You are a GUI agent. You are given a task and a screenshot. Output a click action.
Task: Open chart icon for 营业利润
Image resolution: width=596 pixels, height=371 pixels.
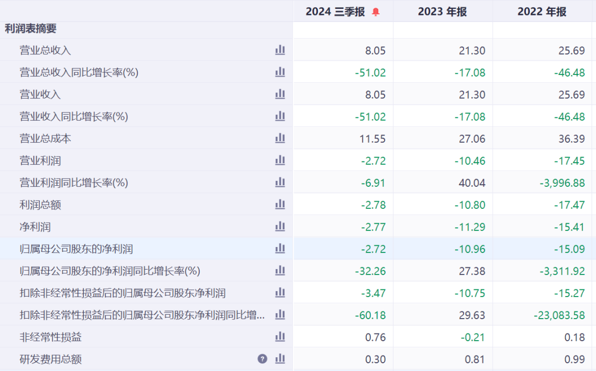pos(280,160)
